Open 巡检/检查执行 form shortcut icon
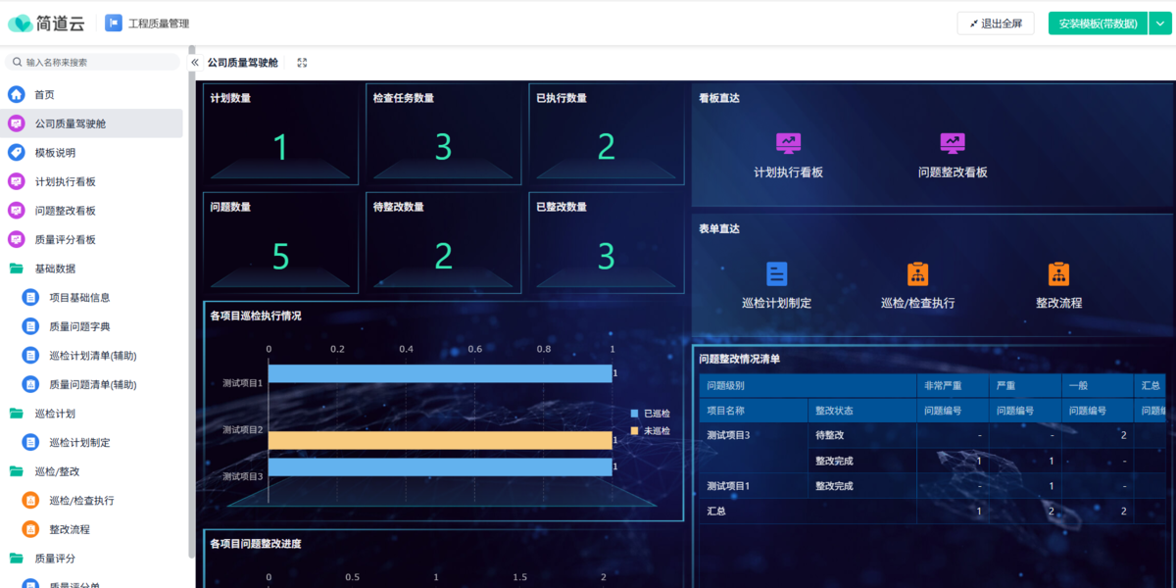 click(917, 274)
